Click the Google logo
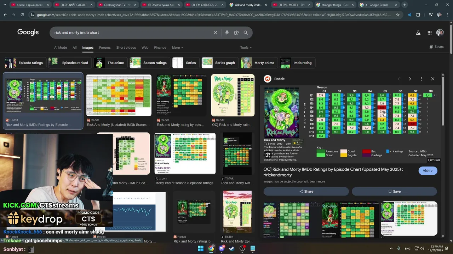The width and height of the screenshot is (453, 254). 28,32
